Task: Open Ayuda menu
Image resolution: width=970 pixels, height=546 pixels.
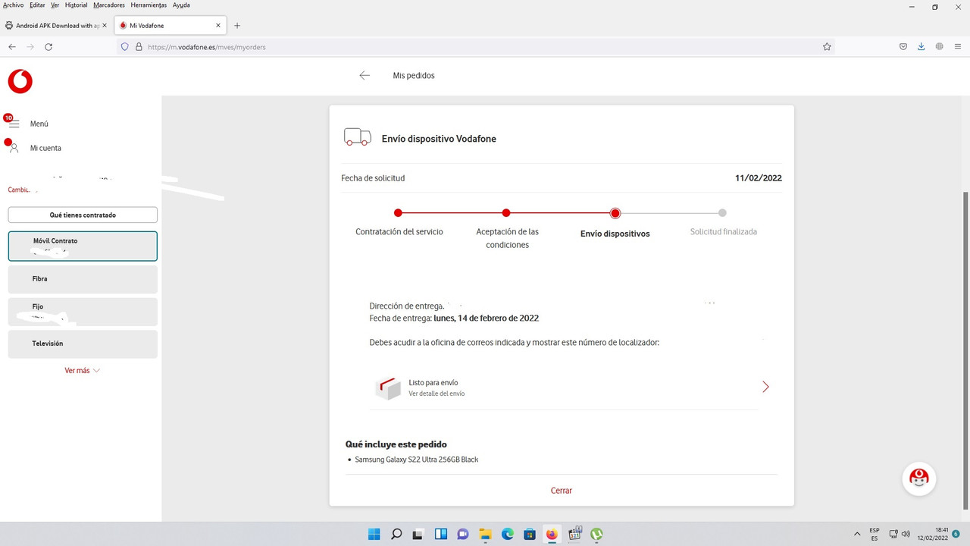Action: [181, 5]
